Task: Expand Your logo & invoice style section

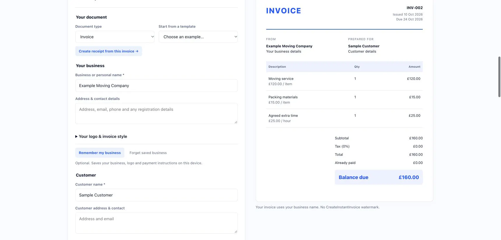Action: tap(101, 137)
